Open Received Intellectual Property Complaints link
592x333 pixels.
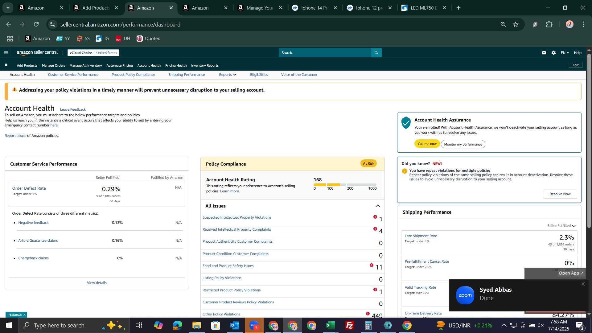[x=236, y=229]
